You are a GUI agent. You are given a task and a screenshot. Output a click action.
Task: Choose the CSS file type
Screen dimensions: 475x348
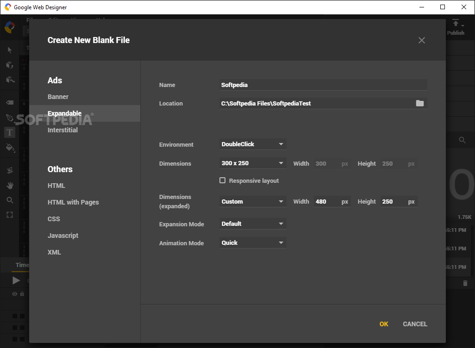pyautogui.click(x=54, y=219)
